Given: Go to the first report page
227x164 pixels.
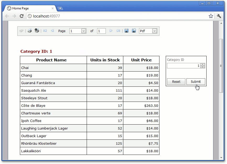Looking at the screenshot, I should click(45, 31).
